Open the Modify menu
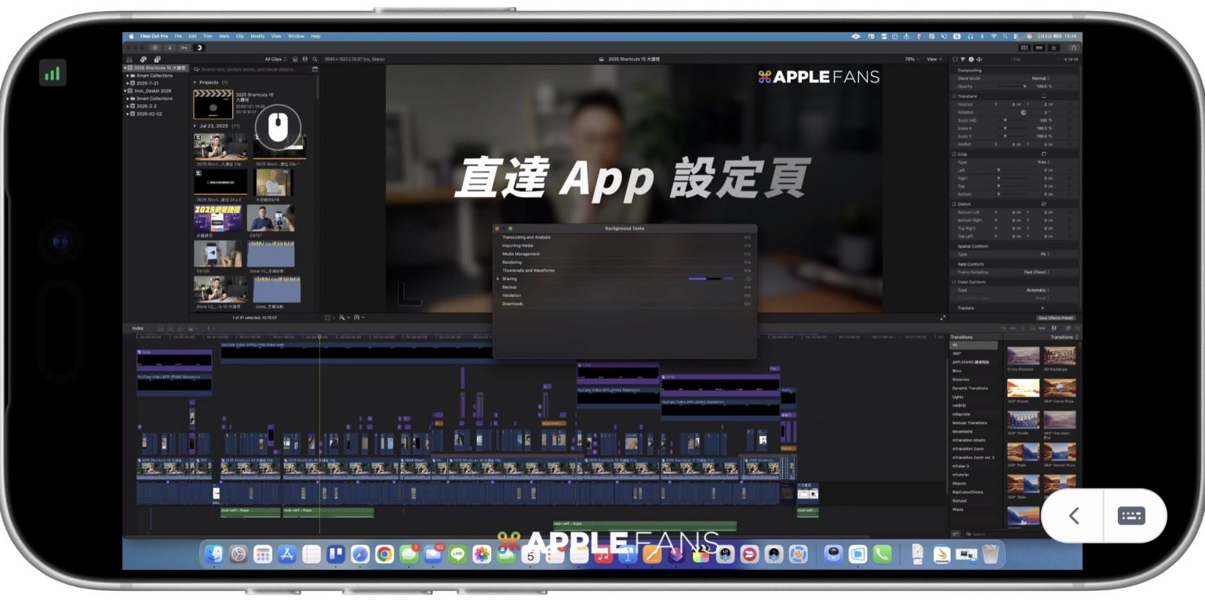Screen dimensions: 1205x602 (x=257, y=36)
